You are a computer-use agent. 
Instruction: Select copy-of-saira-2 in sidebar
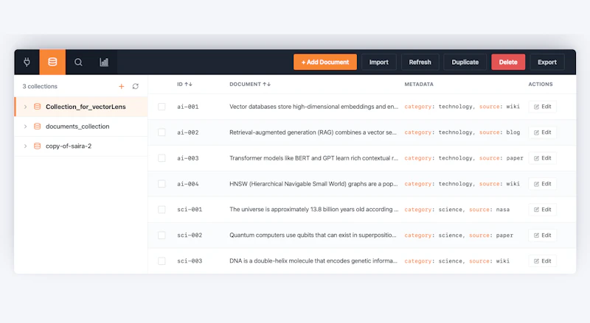coord(81,146)
